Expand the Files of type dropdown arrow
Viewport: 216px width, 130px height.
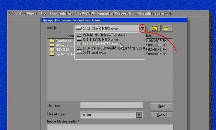139,115
